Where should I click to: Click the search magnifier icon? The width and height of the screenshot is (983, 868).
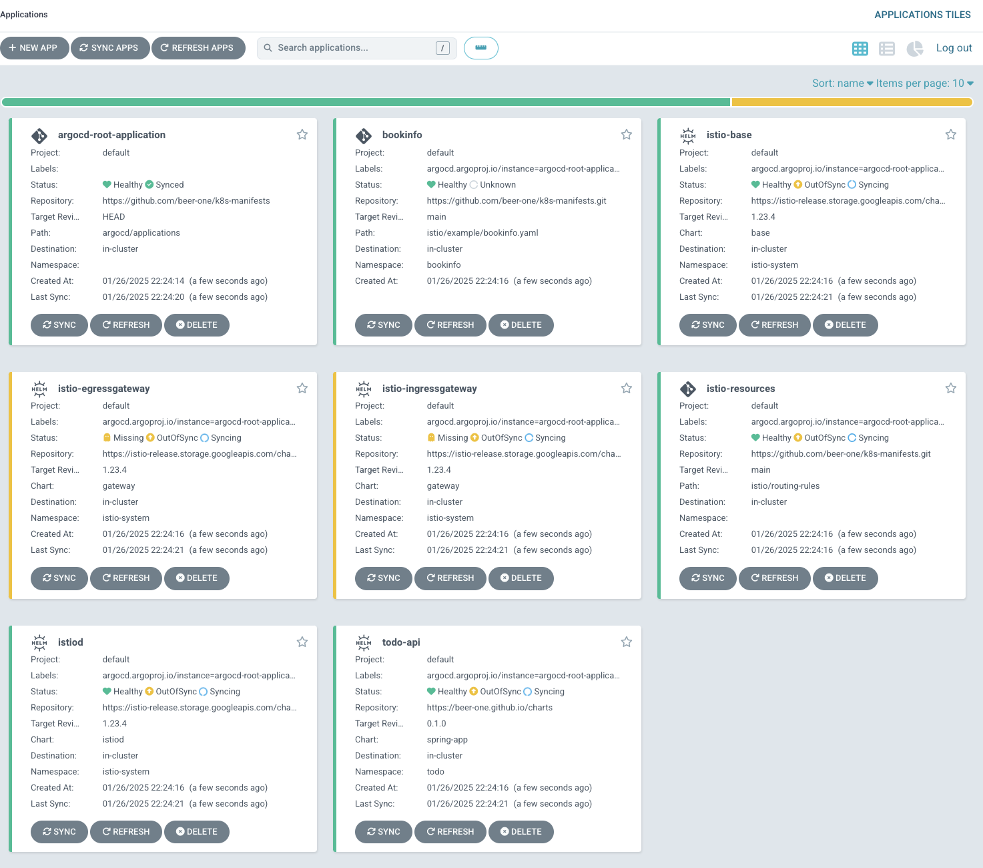(268, 48)
